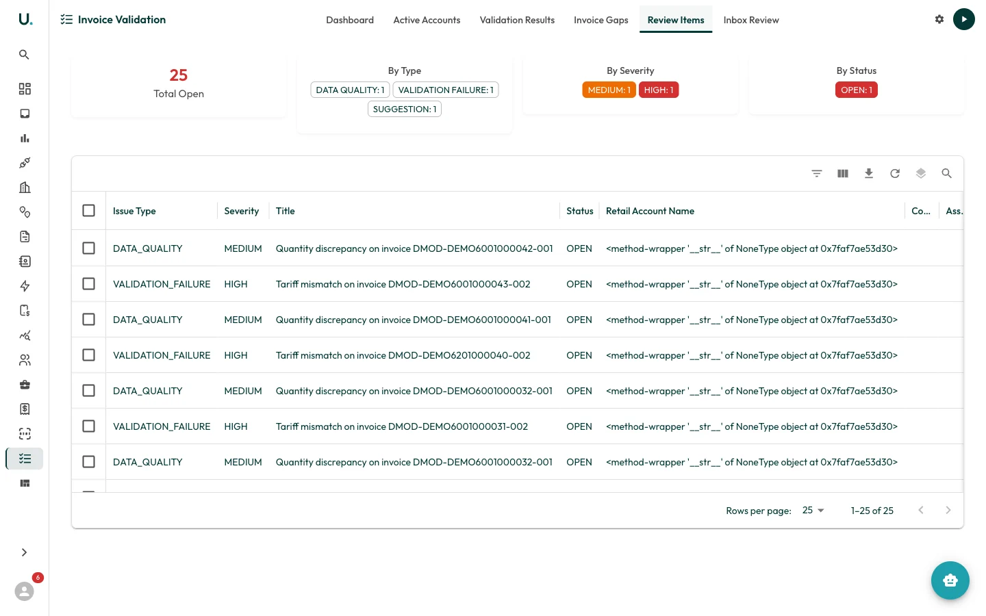The width and height of the screenshot is (986, 616).
Task: Open the briefcase icon in sidebar
Action: coord(25,385)
